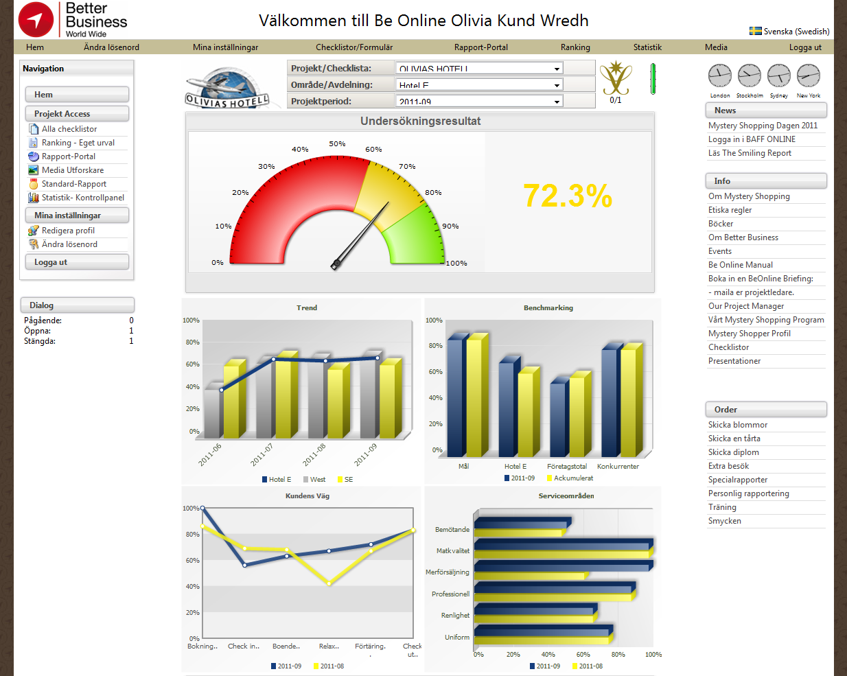The width and height of the screenshot is (847, 676).
Task: Click the 72.3% result value
Action: click(568, 196)
